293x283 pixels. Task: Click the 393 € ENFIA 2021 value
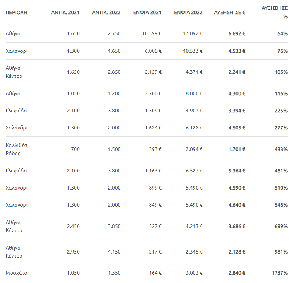tap(155, 149)
